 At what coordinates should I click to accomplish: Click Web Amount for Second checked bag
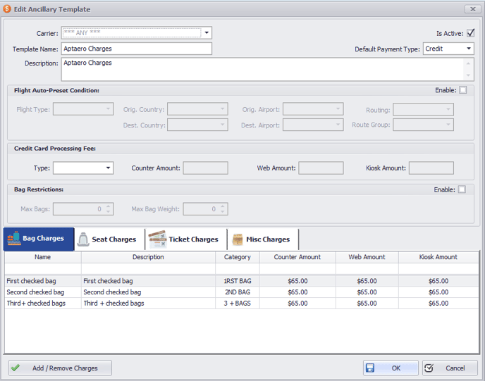click(x=367, y=292)
